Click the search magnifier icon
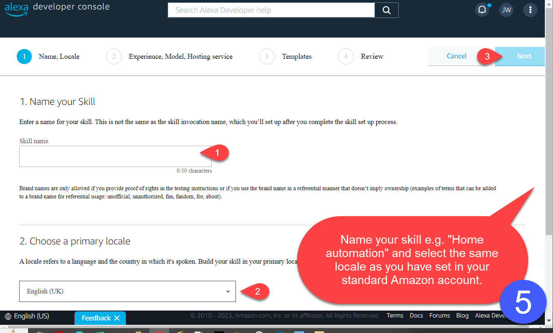The image size is (553, 333). [x=386, y=10]
